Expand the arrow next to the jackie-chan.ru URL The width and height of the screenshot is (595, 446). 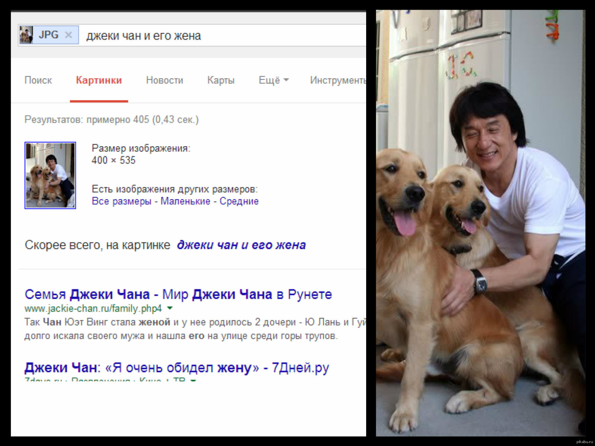point(170,308)
